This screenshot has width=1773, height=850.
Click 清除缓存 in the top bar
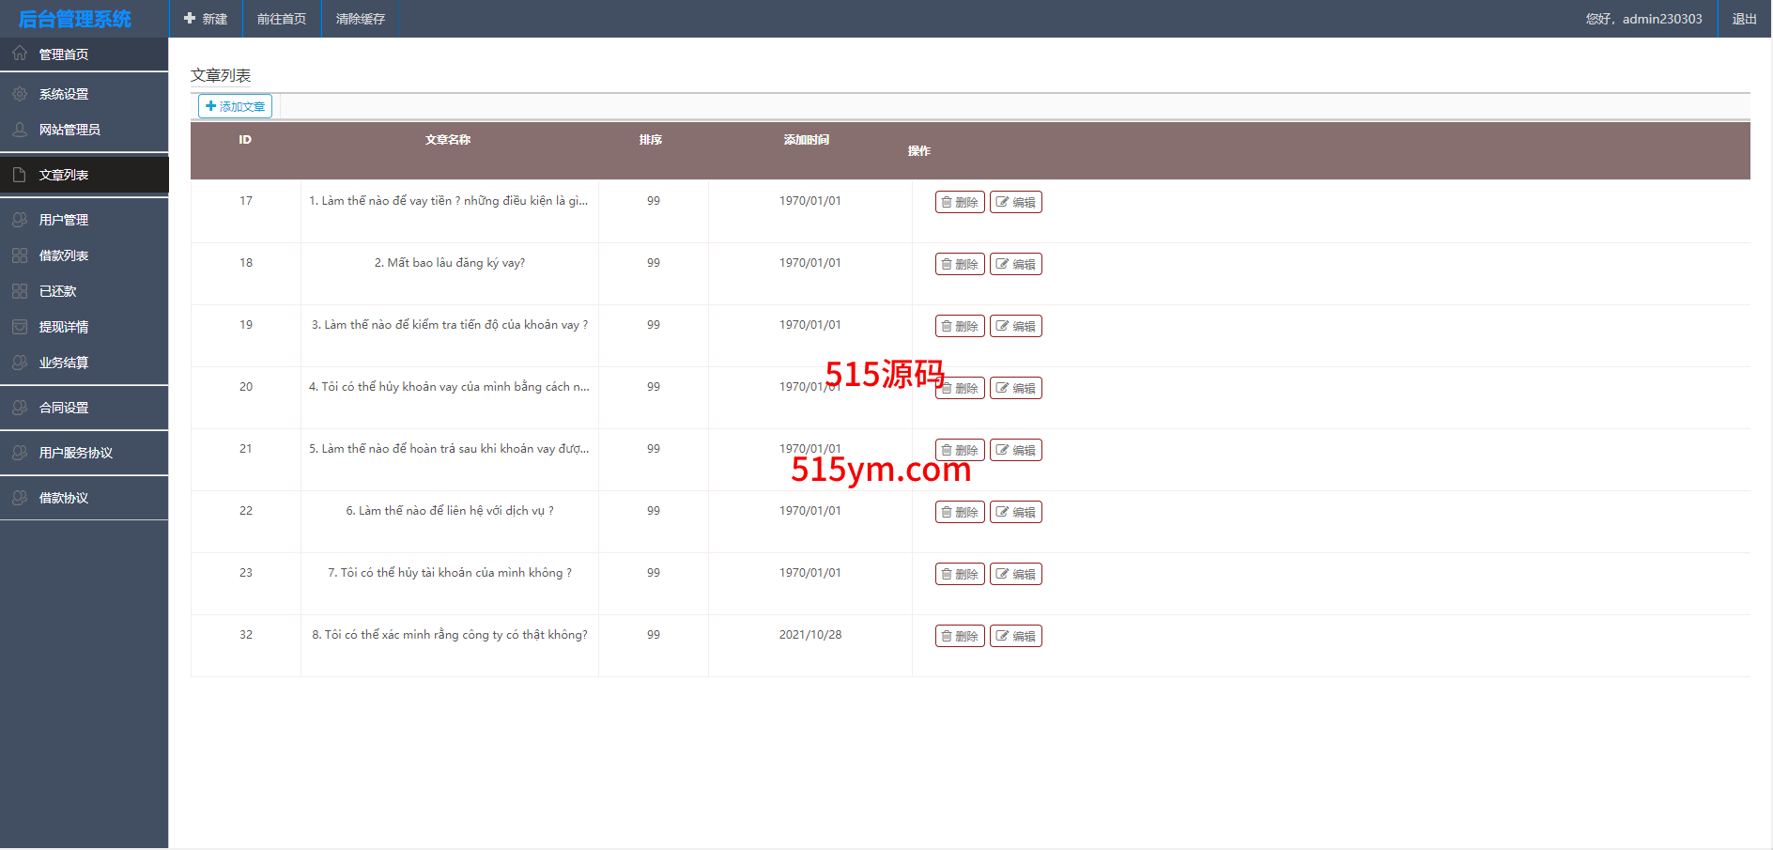(x=361, y=19)
